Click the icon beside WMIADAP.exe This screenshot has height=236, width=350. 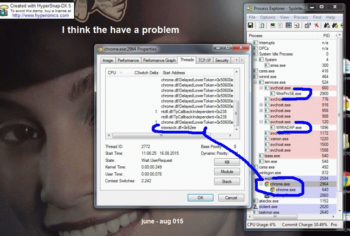pyautogui.click(x=272, y=128)
